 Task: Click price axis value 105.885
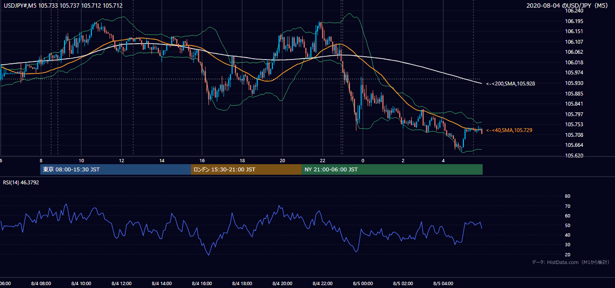click(575, 94)
